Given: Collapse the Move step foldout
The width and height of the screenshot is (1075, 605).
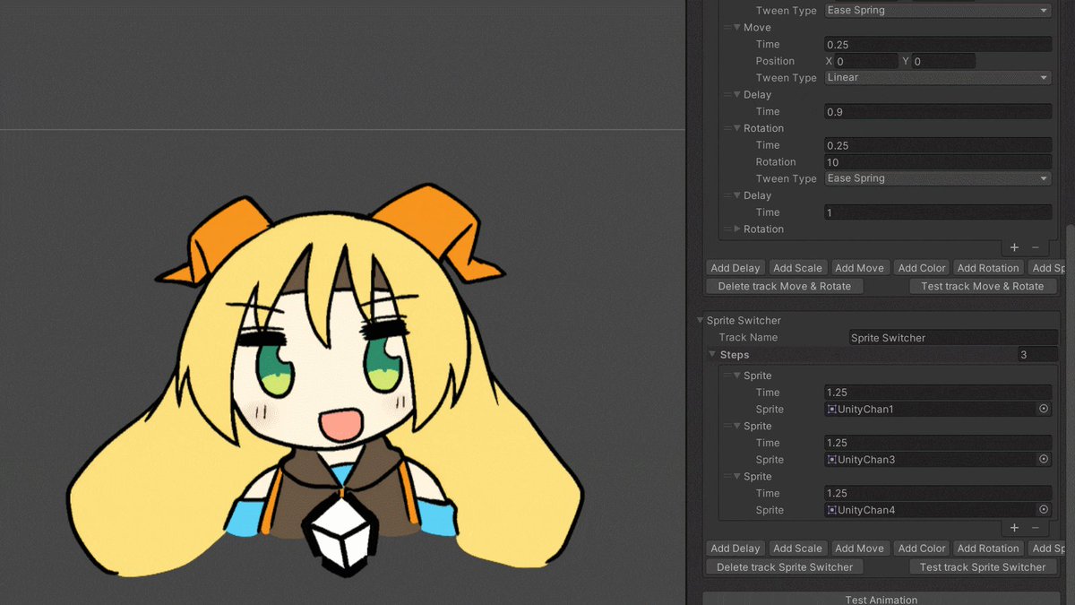Looking at the screenshot, I should coord(738,28).
